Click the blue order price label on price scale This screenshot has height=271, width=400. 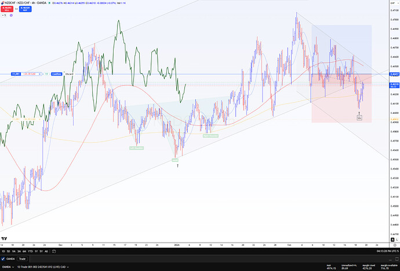point(395,74)
